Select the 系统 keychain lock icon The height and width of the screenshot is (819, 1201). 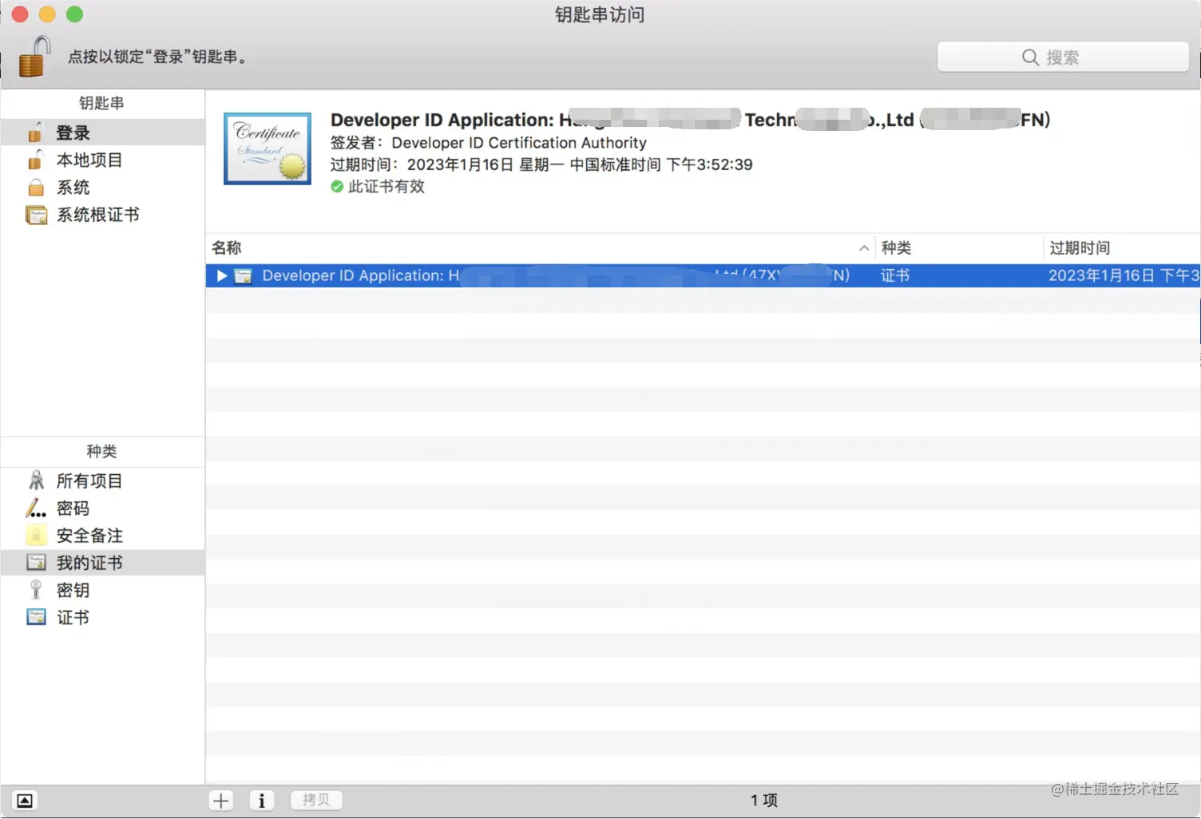pyautogui.click(x=36, y=188)
